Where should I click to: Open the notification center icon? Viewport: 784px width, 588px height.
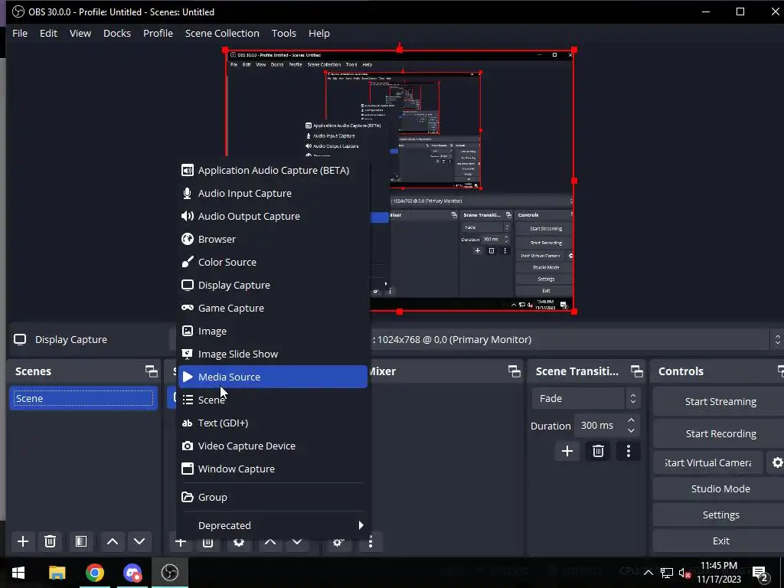(760, 574)
